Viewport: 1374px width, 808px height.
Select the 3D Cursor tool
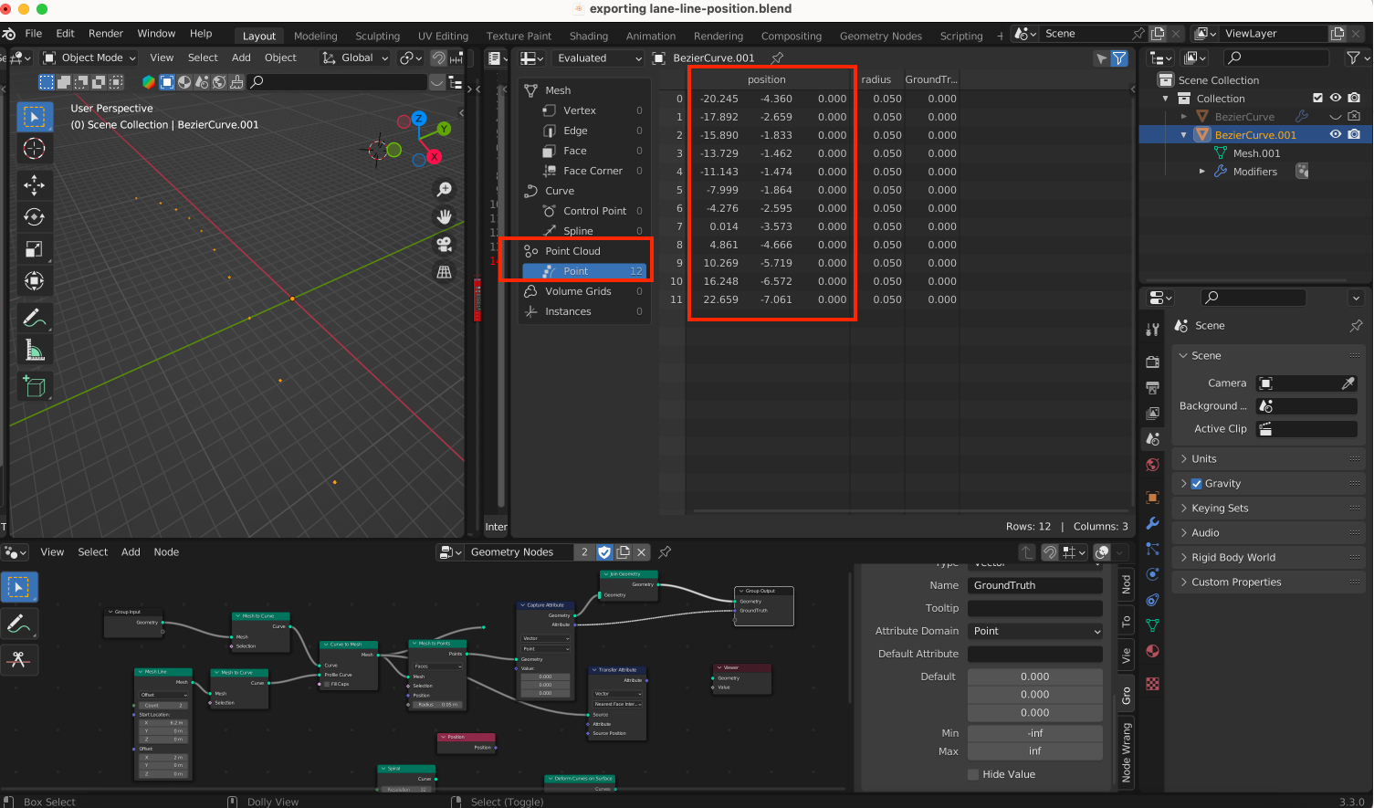[34, 149]
